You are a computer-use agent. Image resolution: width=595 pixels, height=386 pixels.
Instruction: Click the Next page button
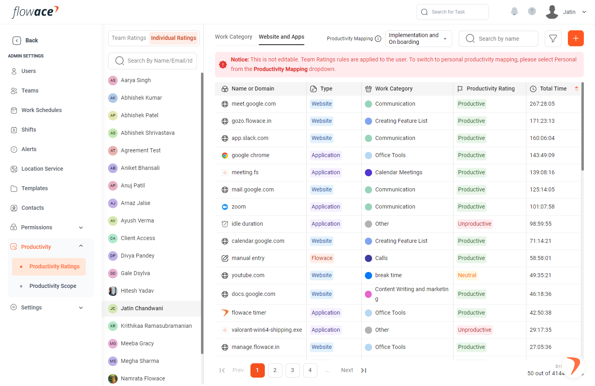347,370
